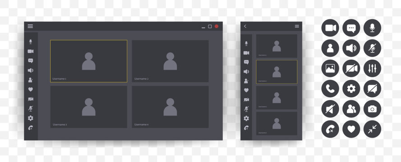Click the round microphone icon button
The height and width of the screenshot is (162, 401).
tap(373, 28)
